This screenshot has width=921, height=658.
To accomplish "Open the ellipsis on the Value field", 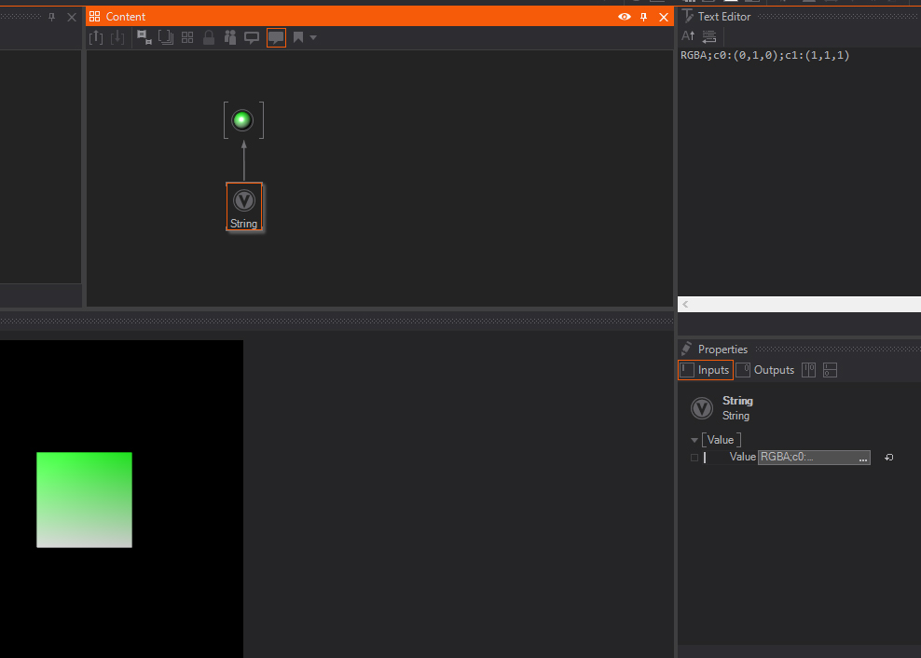I will pos(862,458).
